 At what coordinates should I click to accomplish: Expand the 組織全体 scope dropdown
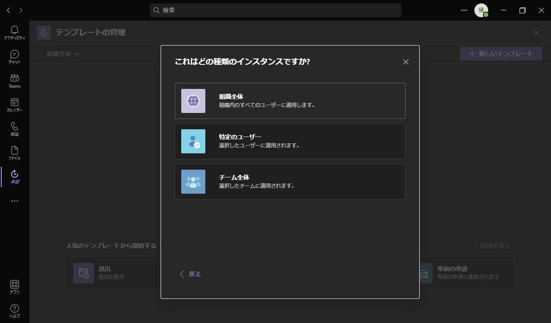coord(64,54)
